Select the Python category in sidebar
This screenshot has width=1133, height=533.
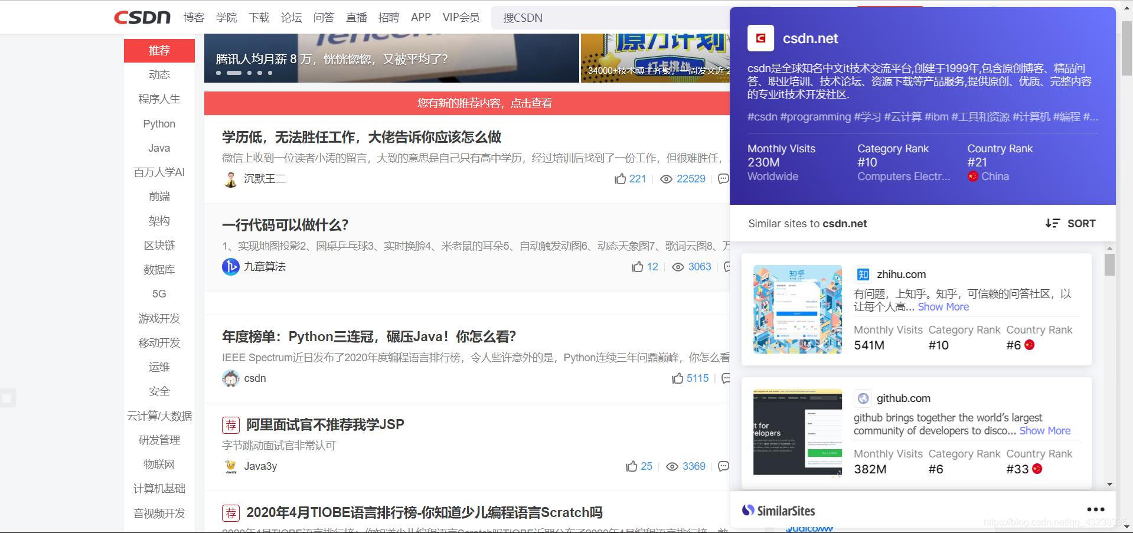tap(159, 124)
